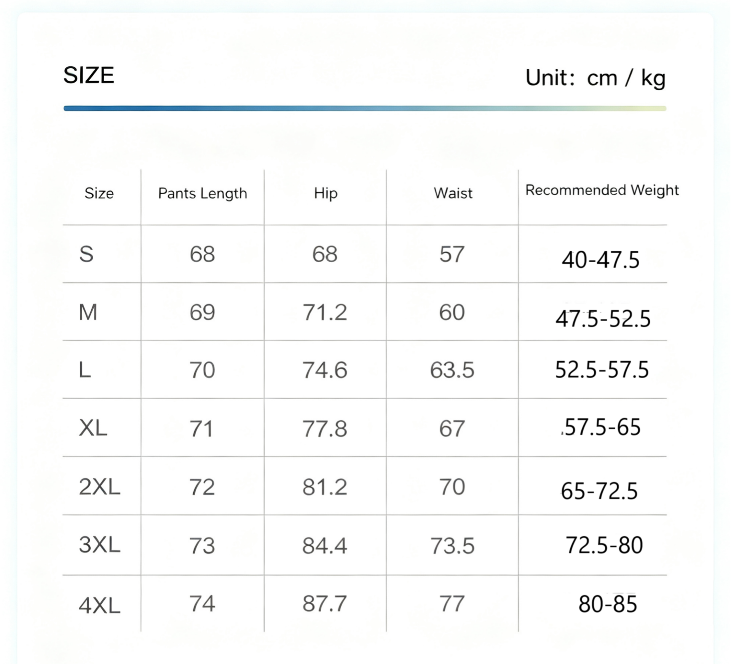This screenshot has width=731, height=664.
Task: Click weight range 57.5-65
Action: click(x=601, y=427)
